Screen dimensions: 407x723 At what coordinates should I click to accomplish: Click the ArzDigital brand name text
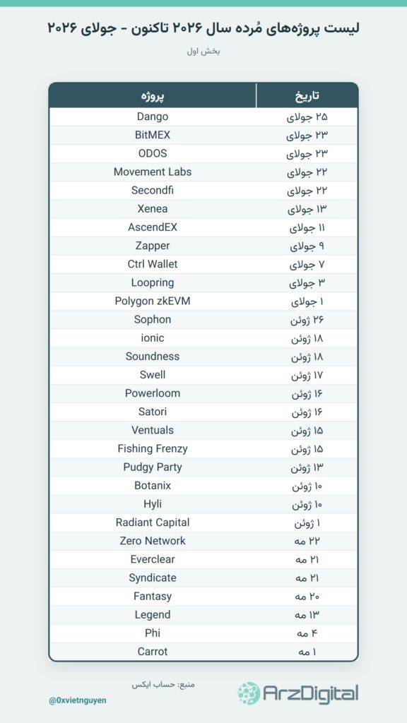[x=311, y=693]
